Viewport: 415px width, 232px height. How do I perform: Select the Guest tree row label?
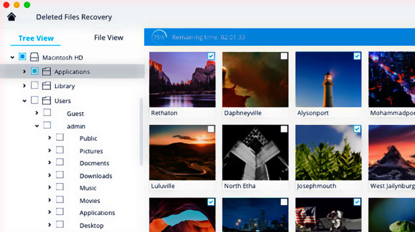pos(75,113)
